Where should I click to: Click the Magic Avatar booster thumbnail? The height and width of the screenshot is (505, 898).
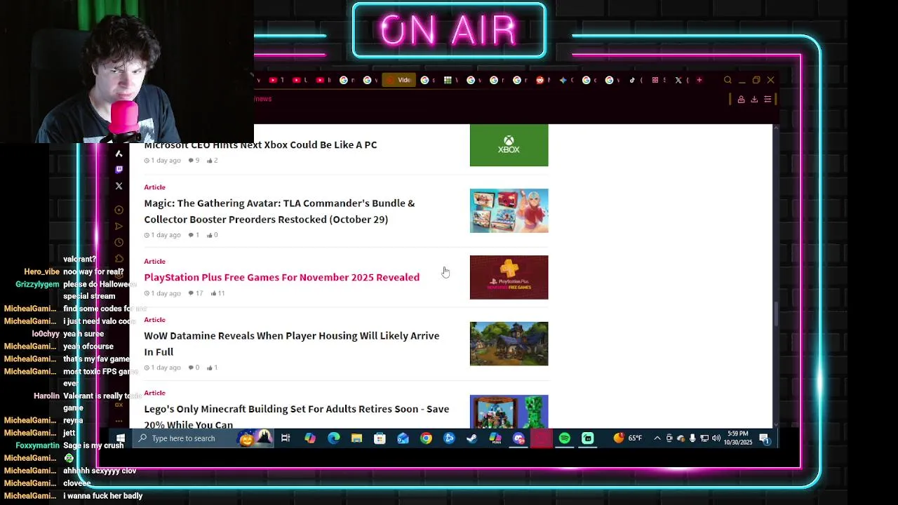509,210
